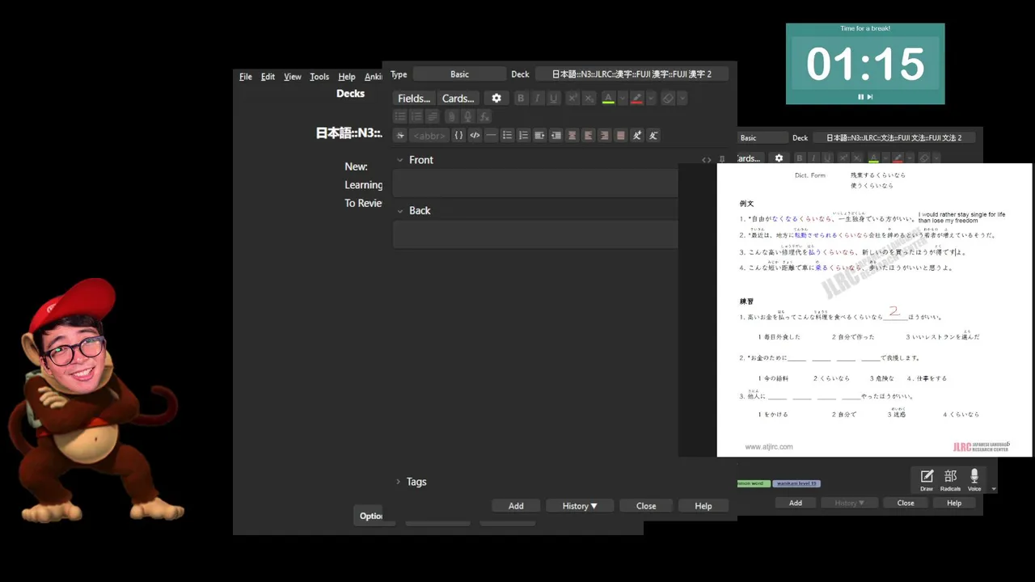Click the plain kanji icon at toolbar end
Image resolution: width=1035 pixels, height=582 pixels.
[x=653, y=135]
